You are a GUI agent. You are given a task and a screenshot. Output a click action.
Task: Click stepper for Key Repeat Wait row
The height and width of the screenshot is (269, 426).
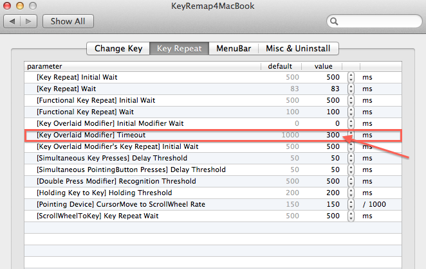(x=351, y=89)
